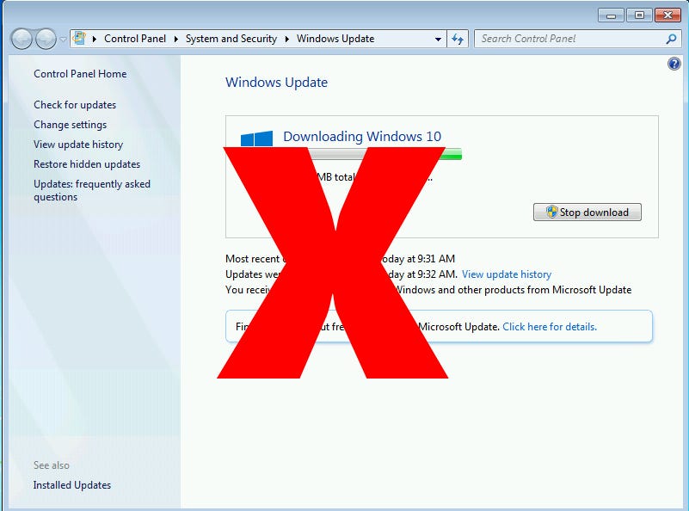Open Change settings from the left pane
Viewport: 689px width, 511px height.
(70, 124)
